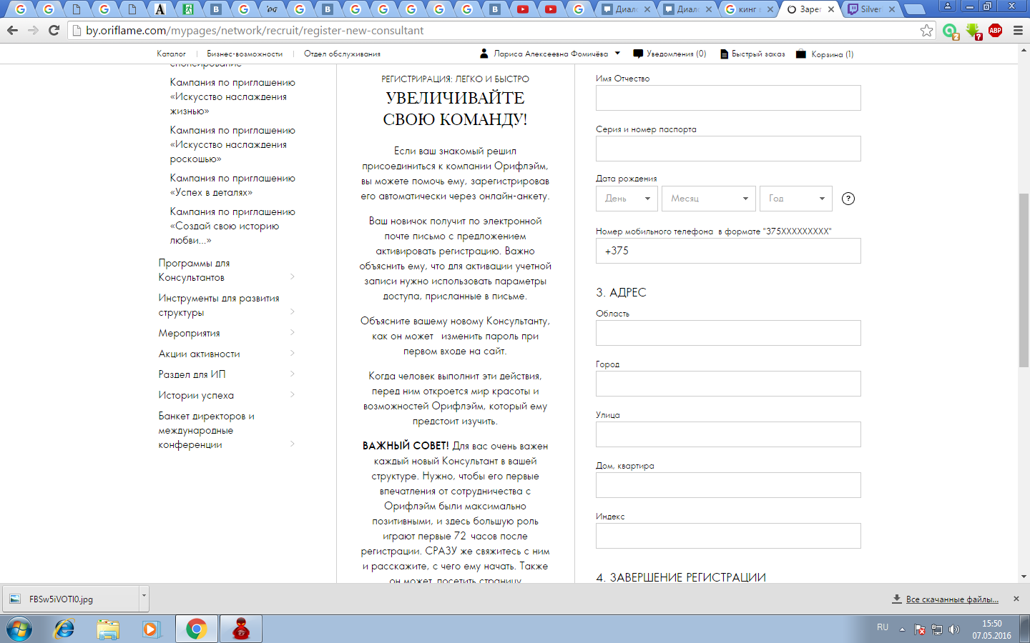Viewport: 1030px width, 643px height.
Task: Click the Уведомления speech bubble icon
Action: (638, 54)
